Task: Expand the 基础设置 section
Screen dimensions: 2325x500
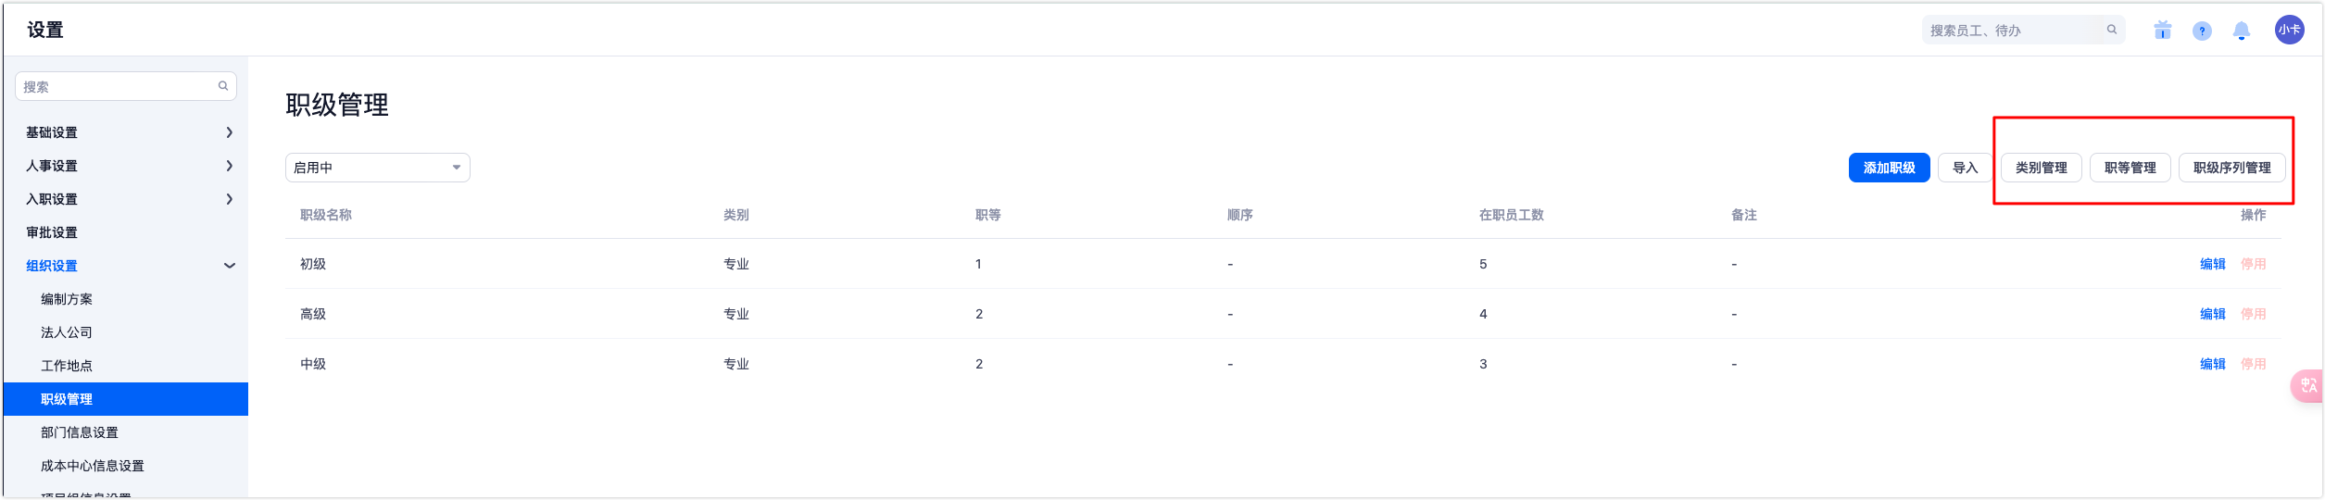Action: pyautogui.click(x=128, y=132)
